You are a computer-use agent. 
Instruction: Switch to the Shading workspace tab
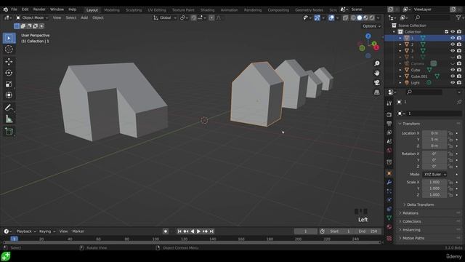207,10
